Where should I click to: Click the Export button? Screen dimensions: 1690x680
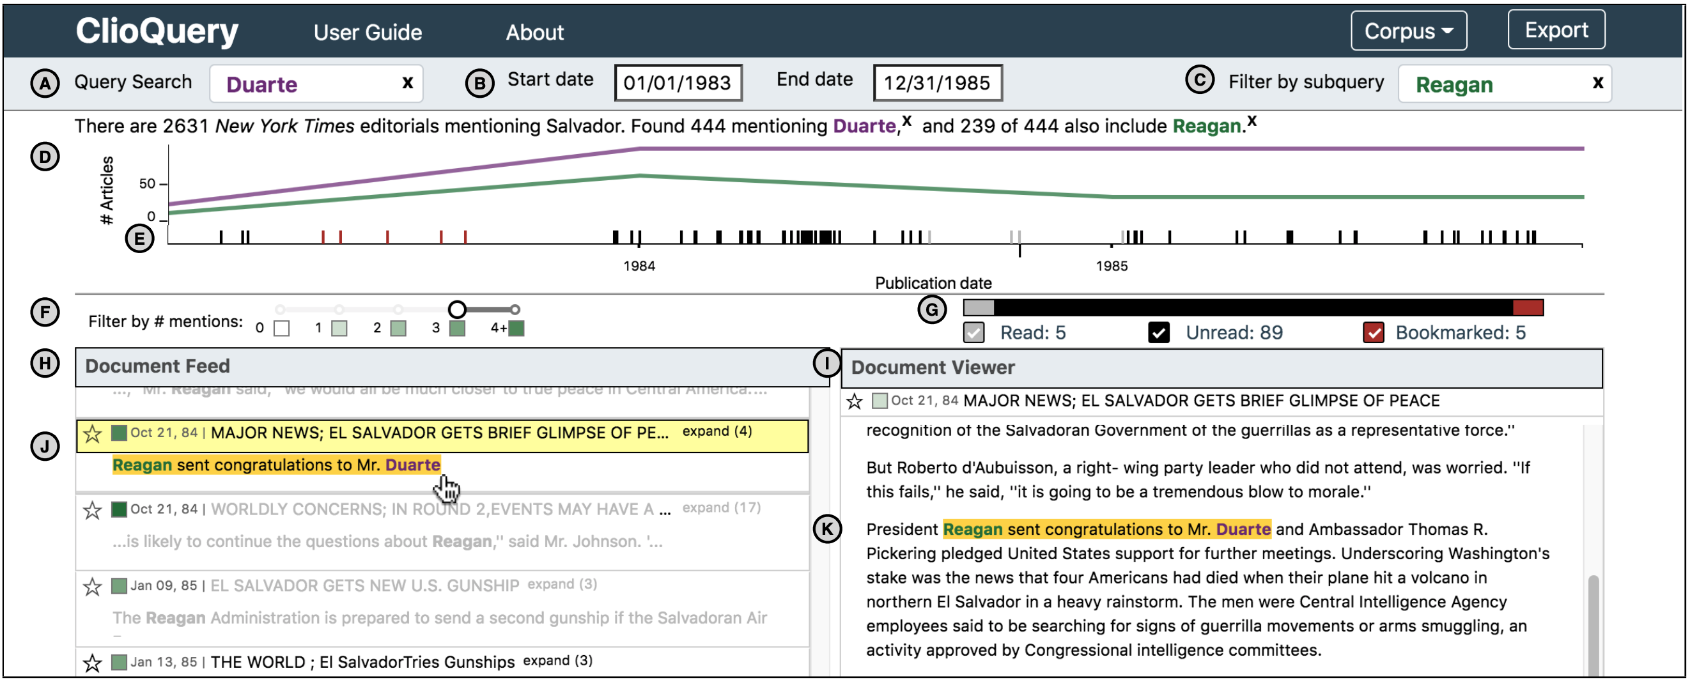1556,30
